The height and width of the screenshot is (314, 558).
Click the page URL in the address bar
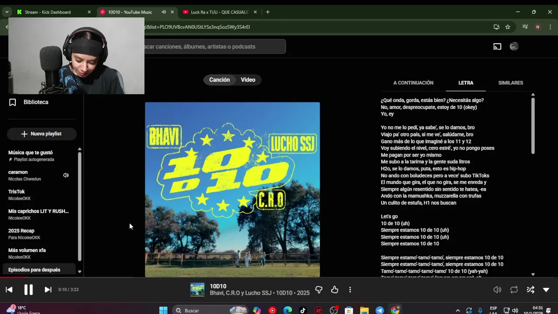click(x=197, y=27)
